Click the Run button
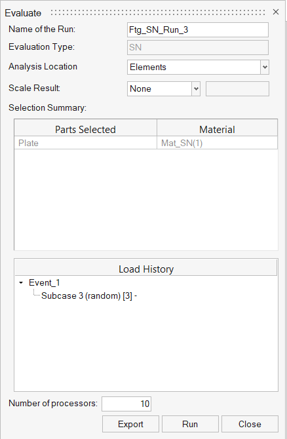Image resolution: width=287 pixels, height=439 pixels. (x=190, y=424)
